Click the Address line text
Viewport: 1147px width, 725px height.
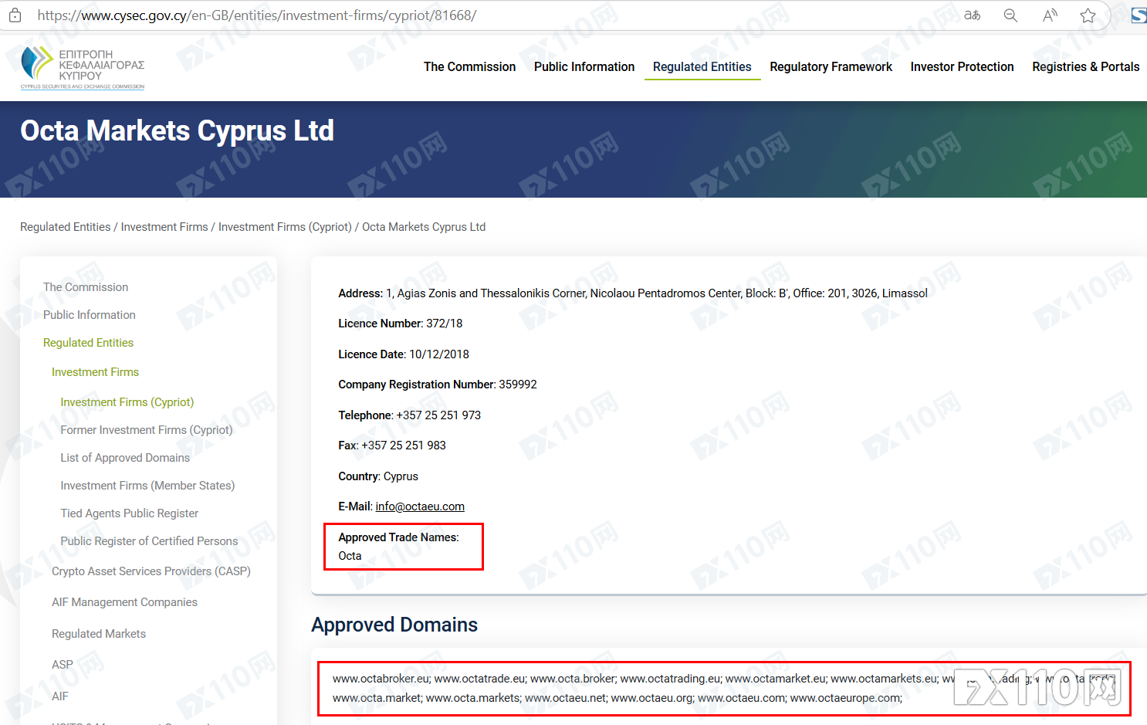[x=633, y=293]
